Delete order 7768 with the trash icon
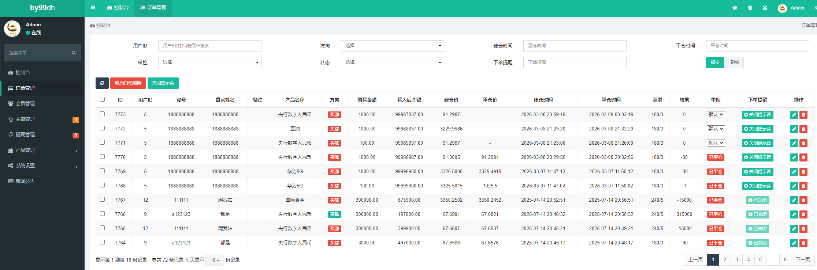 [x=803, y=186]
